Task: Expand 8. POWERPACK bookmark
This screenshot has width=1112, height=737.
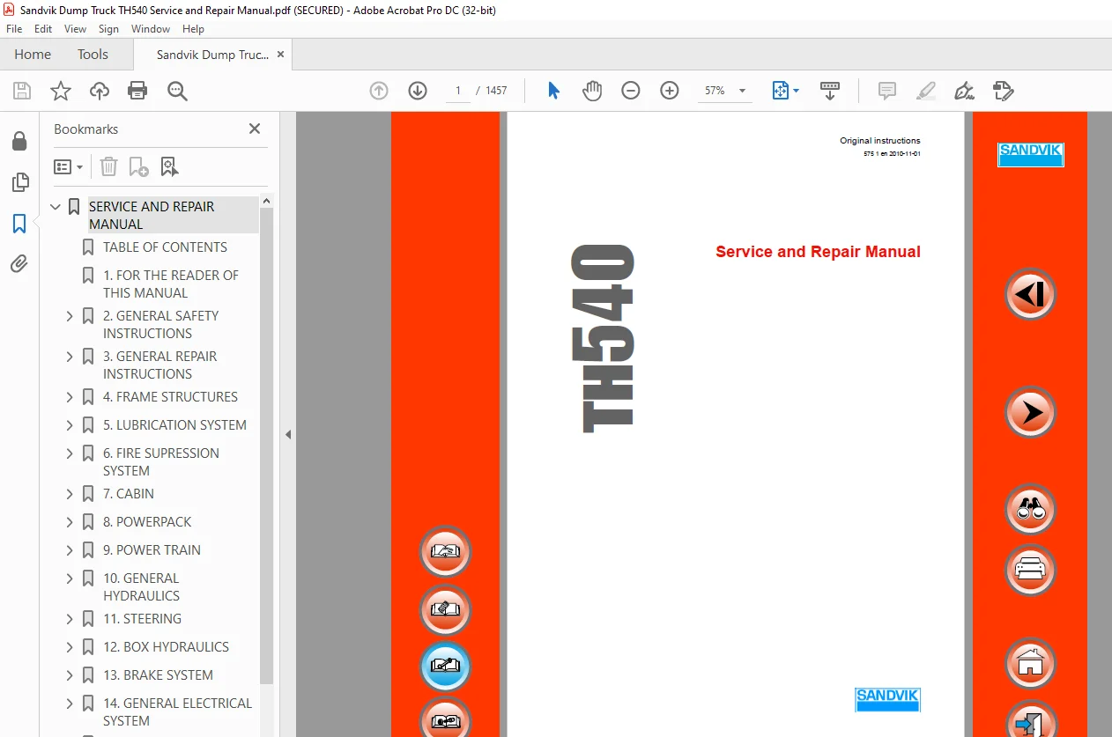Action: (70, 522)
